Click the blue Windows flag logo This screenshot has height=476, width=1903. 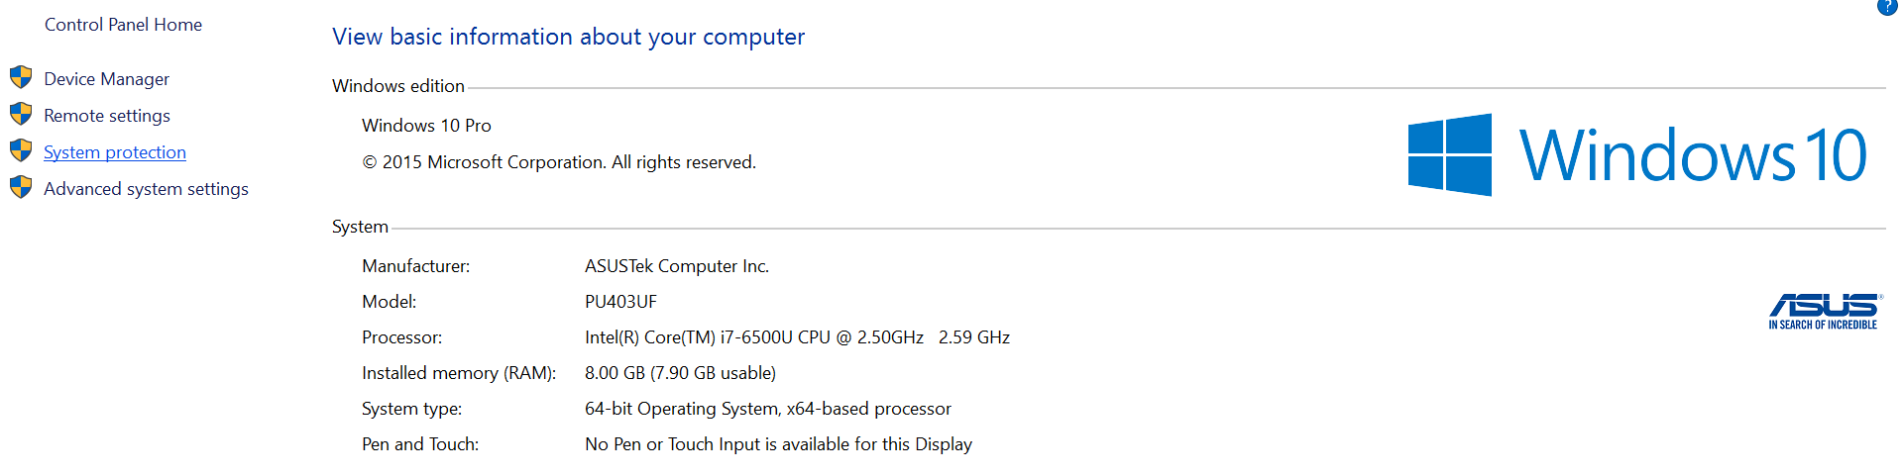point(1449,154)
